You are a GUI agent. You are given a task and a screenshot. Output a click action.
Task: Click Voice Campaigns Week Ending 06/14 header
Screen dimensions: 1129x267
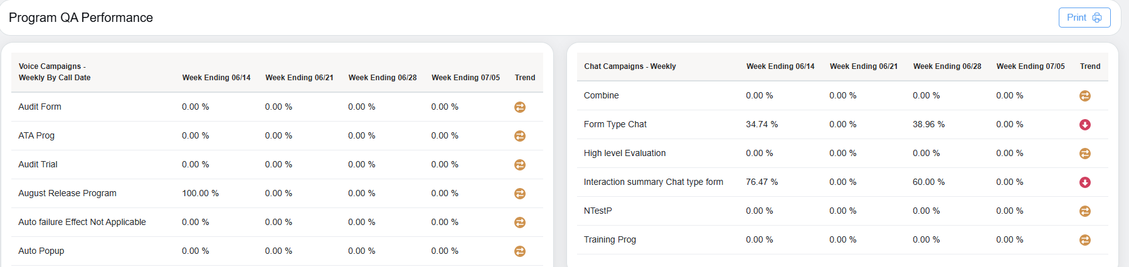tap(216, 78)
